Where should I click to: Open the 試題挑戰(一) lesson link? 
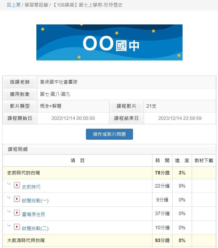coord(35,201)
